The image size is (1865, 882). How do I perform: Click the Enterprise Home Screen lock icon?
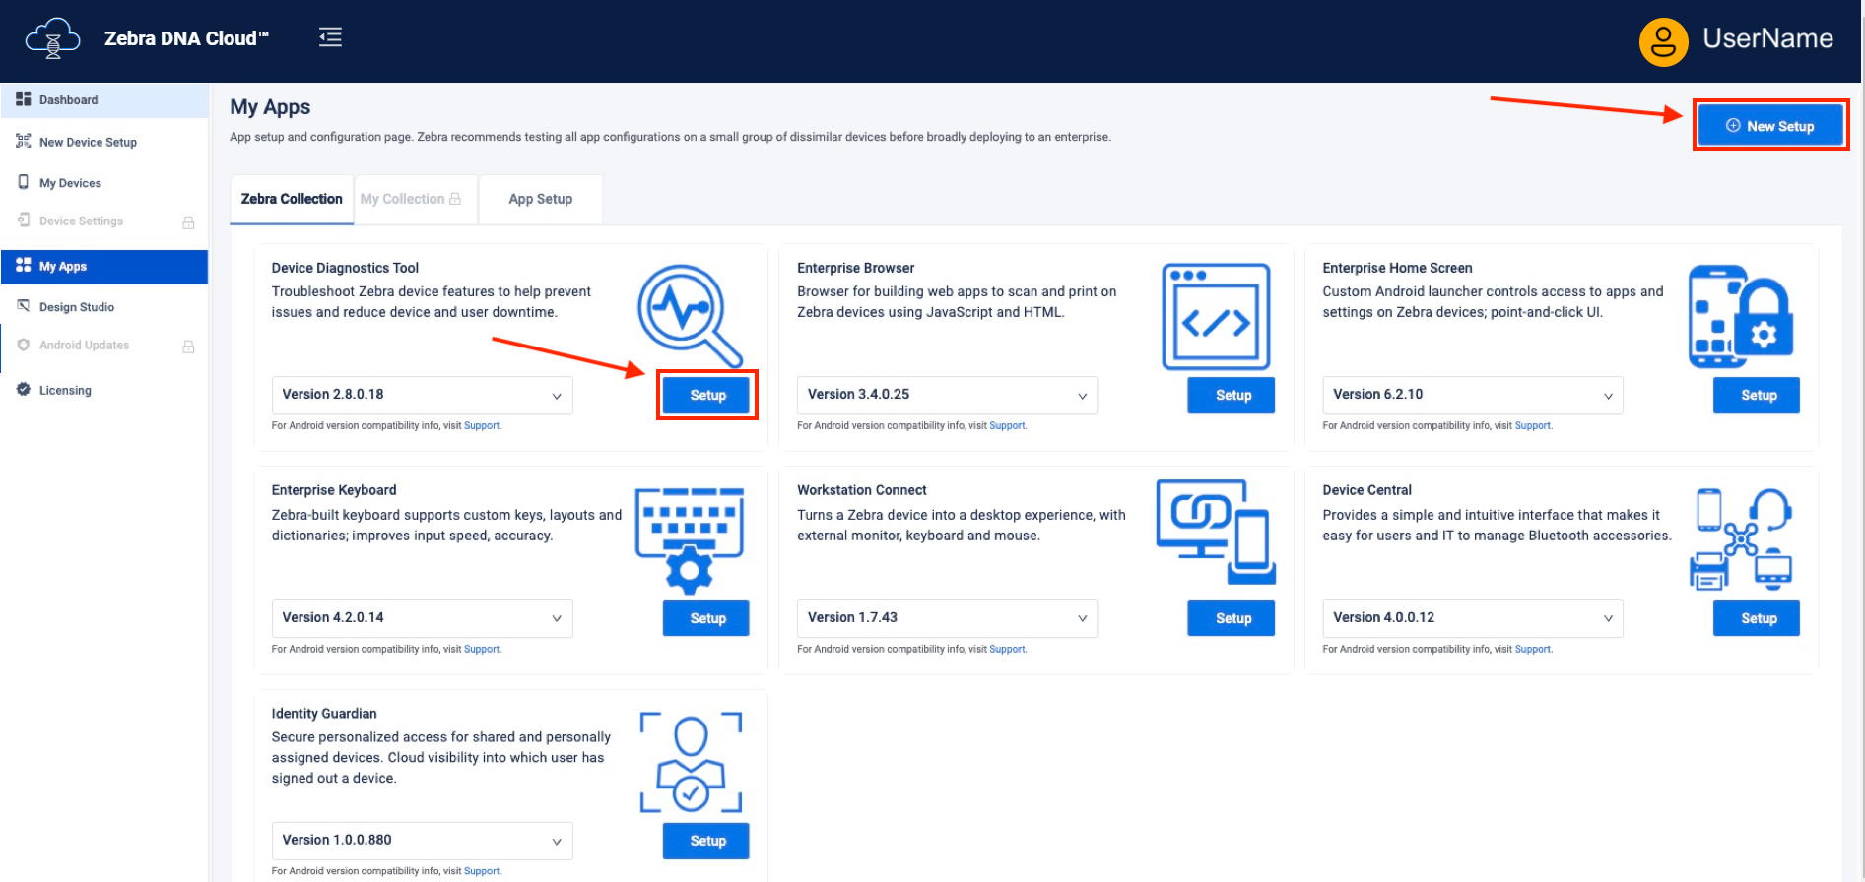click(x=1740, y=316)
